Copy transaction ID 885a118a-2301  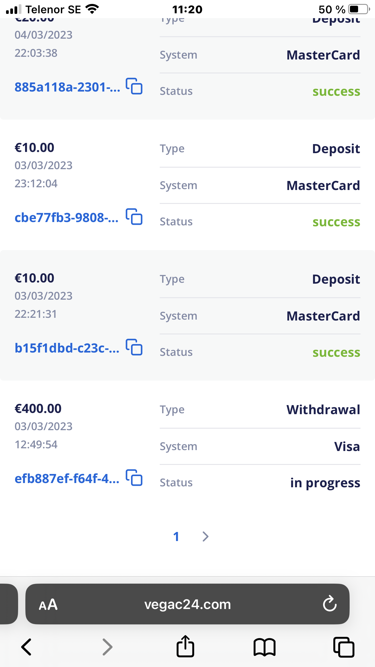pyautogui.click(x=134, y=86)
